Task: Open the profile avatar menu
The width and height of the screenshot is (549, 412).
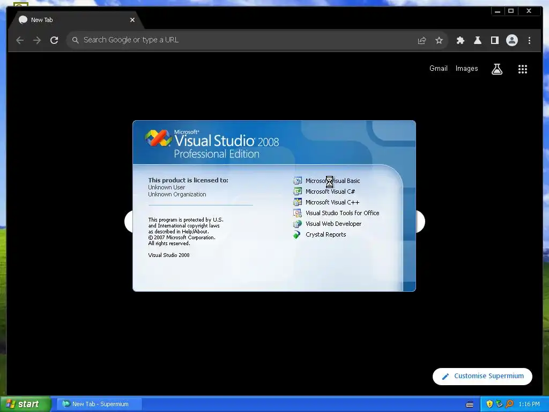Action: point(512,40)
